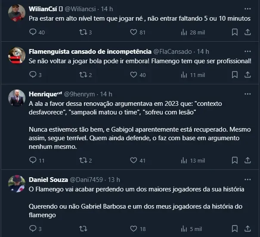Bookmark WilianCsí's tweet
The width and height of the screenshot is (260, 237).
click(x=235, y=32)
